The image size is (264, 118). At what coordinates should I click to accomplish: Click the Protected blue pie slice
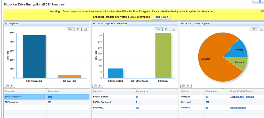(238, 50)
